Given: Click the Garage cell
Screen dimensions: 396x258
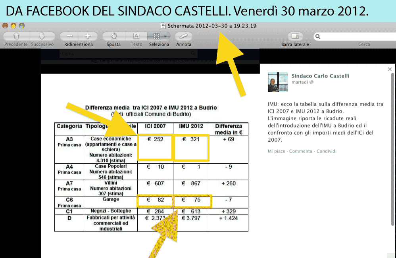Looking at the screenshot, I should 111,202.
